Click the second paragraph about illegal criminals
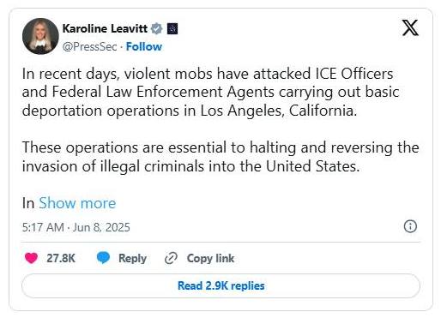Screen dimensions: 447x318 tap(220, 157)
